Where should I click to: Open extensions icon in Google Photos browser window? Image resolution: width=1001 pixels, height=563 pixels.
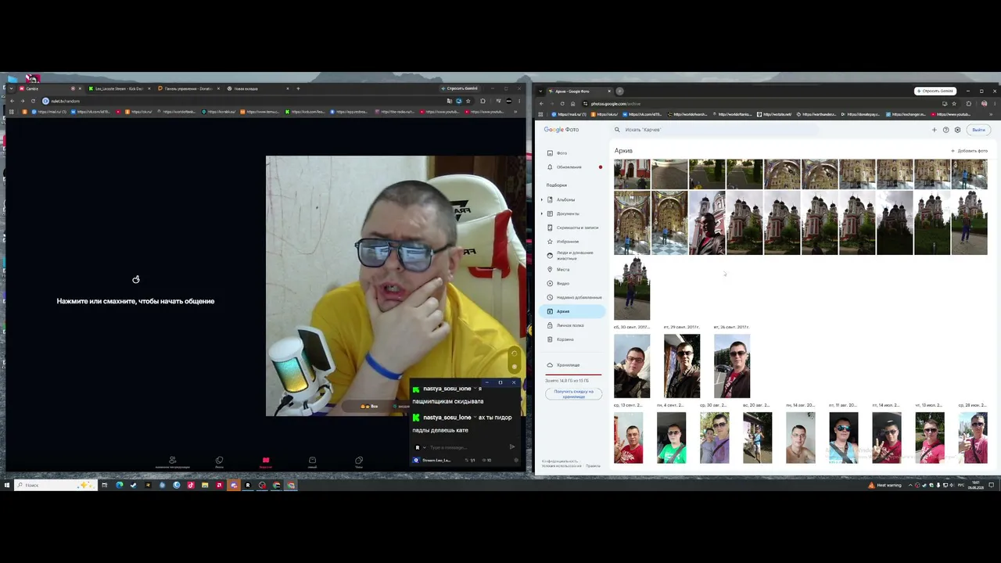click(968, 103)
